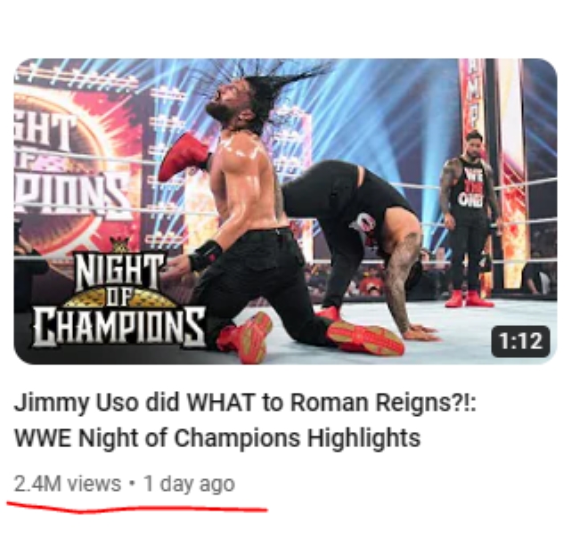Open the Night of Champions video thumbnail
This screenshot has width=588, height=538.
pyautogui.click(x=285, y=211)
